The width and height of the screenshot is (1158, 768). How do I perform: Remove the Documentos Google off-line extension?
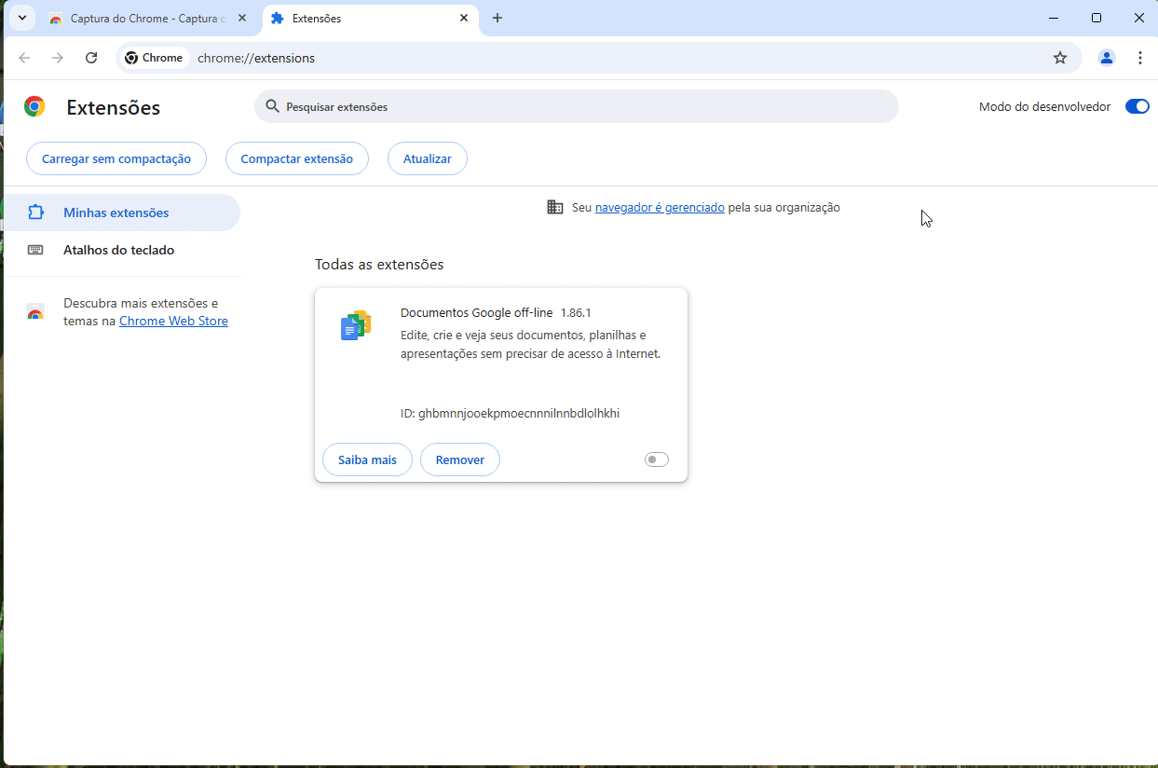pyautogui.click(x=460, y=459)
